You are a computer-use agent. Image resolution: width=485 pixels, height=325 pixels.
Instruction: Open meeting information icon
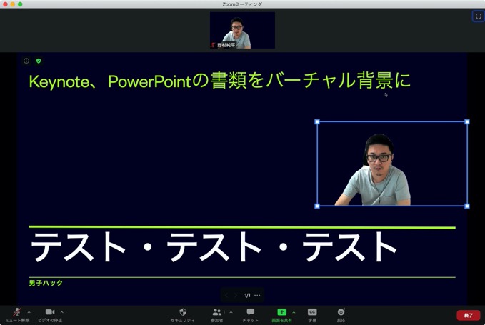pos(26,61)
